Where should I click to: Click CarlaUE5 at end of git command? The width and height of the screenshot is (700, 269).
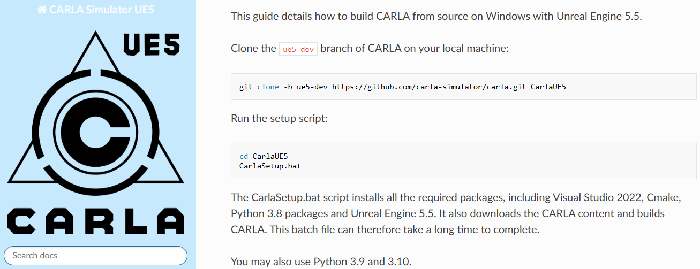pyautogui.click(x=548, y=87)
